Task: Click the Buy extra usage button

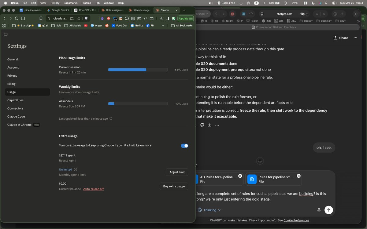Action: pos(174,186)
